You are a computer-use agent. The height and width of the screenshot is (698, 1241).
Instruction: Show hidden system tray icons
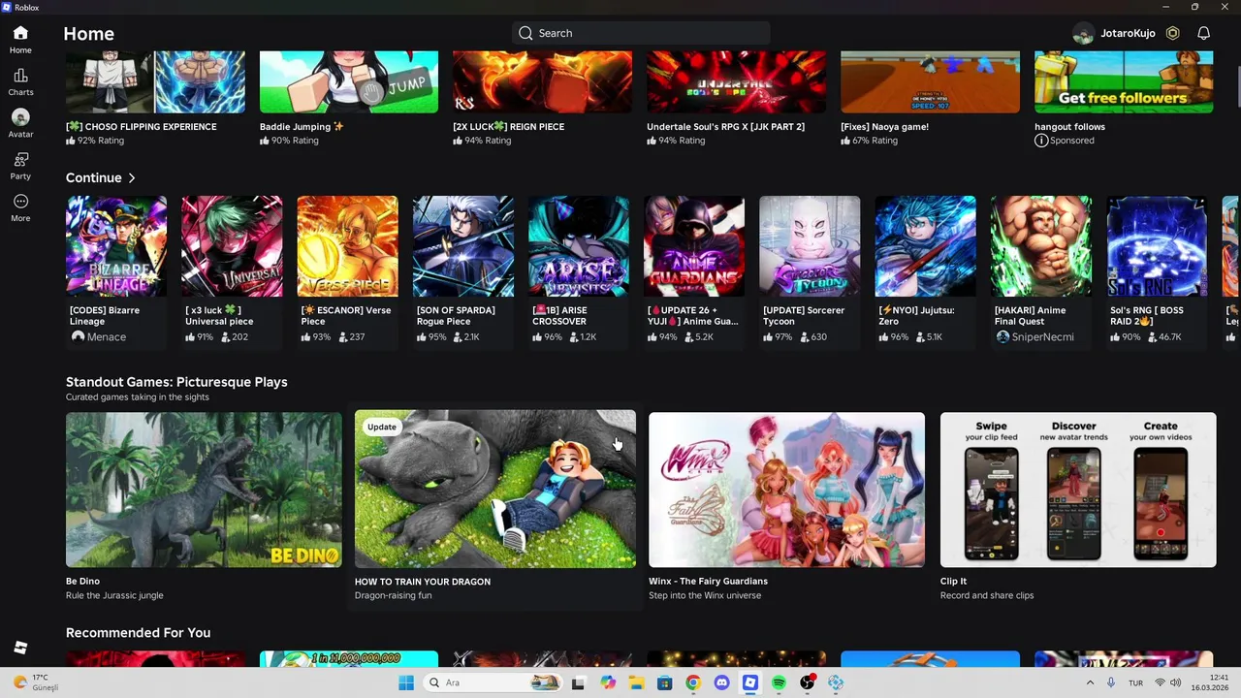pyautogui.click(x=1090, y=683)
